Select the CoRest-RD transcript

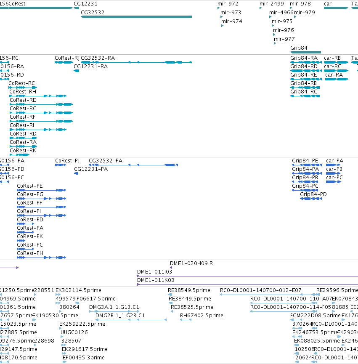coord(24,138)
